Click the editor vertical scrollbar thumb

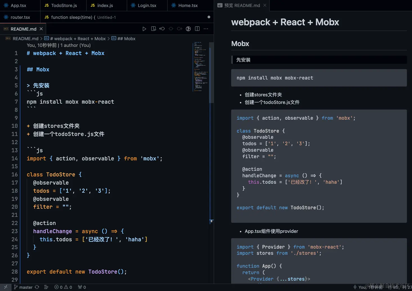(211, 72)
